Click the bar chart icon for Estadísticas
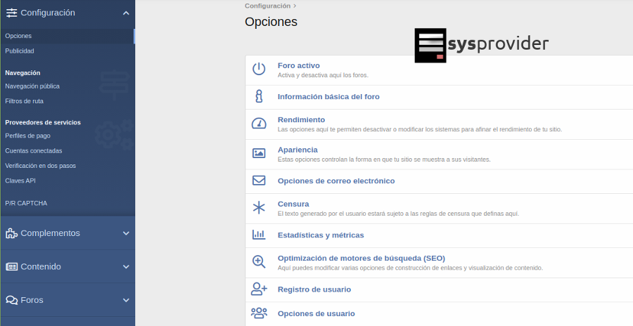 click(259, 235)
